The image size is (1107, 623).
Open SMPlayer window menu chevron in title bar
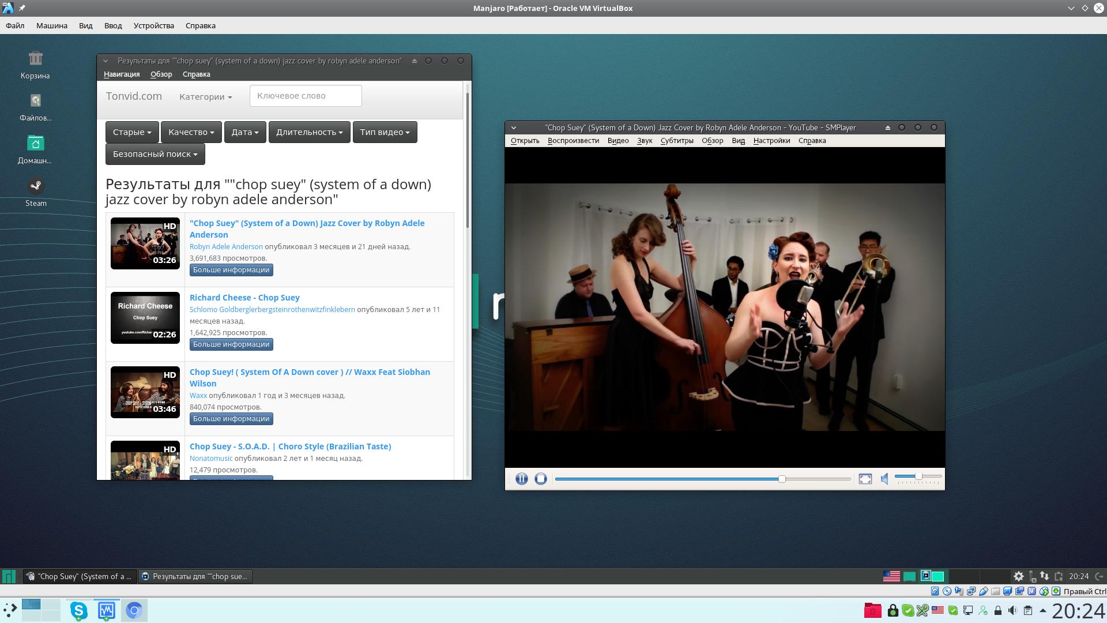[514, 127]
